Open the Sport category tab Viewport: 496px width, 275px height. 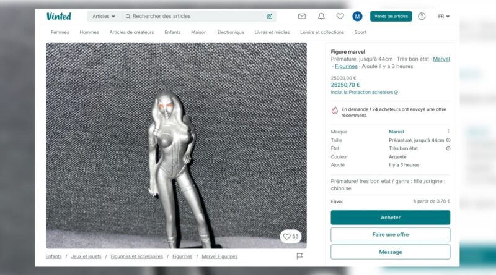[360, 32]
